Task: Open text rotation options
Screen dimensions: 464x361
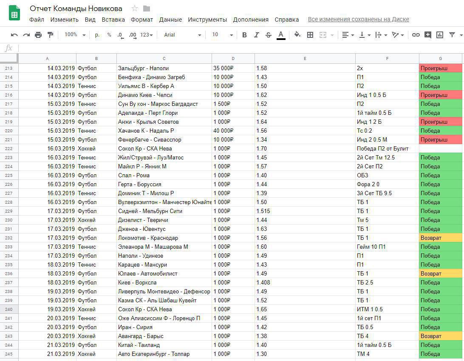Action: point(395,35)
